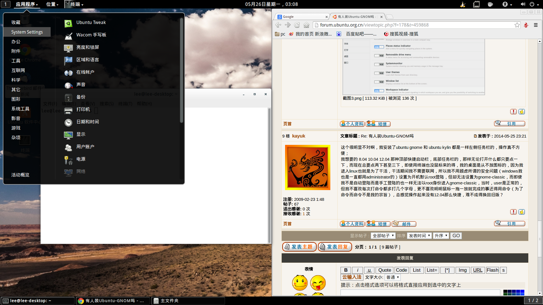Click kayuk's dragon avatar image
The image size is (543, 305).
[307, 167]
